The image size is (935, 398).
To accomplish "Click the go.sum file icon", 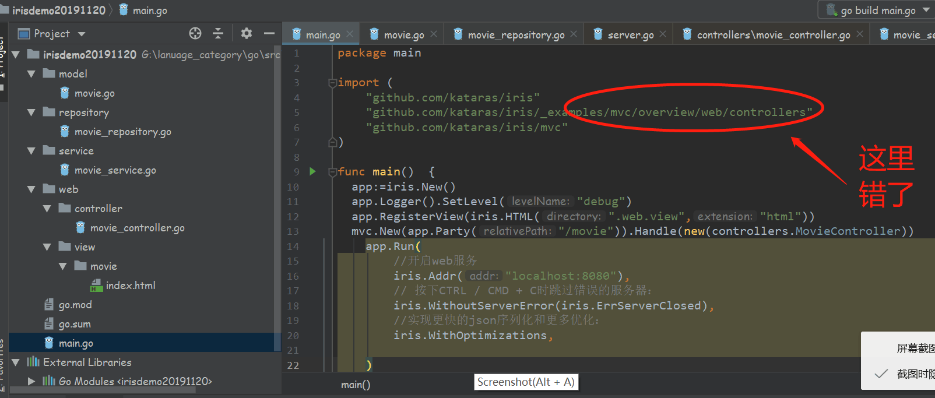I will pyautogui.click(x=49, y=323).
